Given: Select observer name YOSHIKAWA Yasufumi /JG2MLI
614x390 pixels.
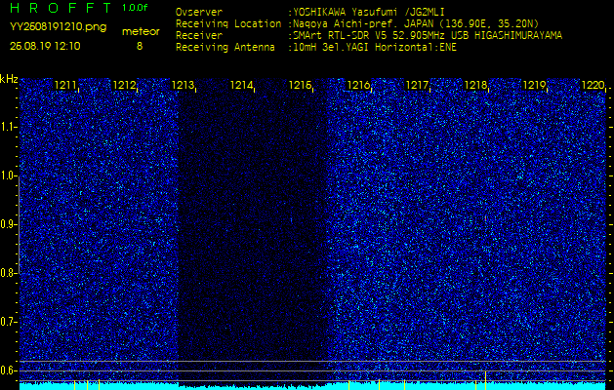Looking at the screenshot, I should [369, 12].
